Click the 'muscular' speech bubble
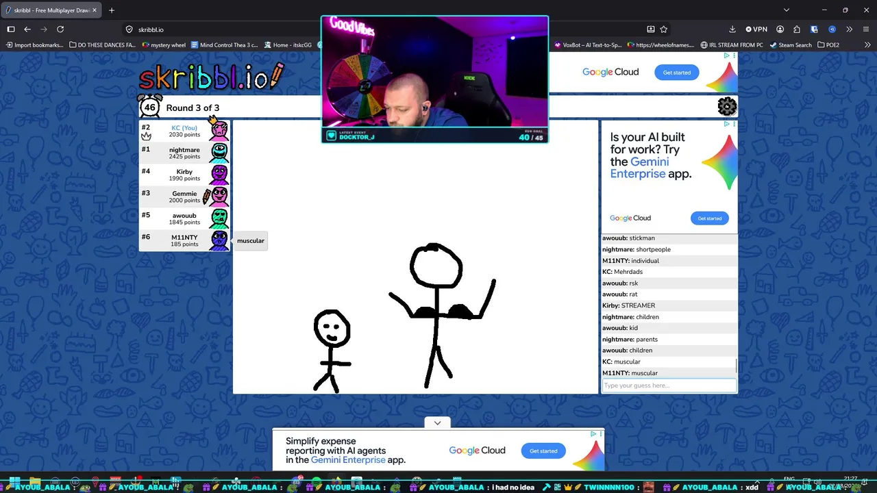Image resolution: width=877 pixels, height=493 pixels. [x=251, y=241]
